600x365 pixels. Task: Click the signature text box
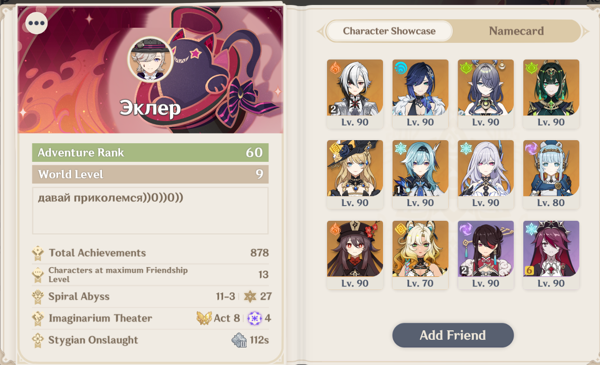click(x=150, y=211)
